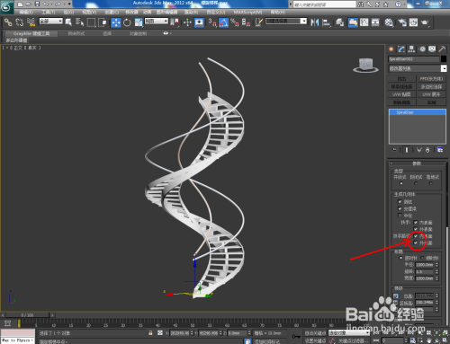
Task: Click the Use Pivot Point Center icon
Action: 175,22
